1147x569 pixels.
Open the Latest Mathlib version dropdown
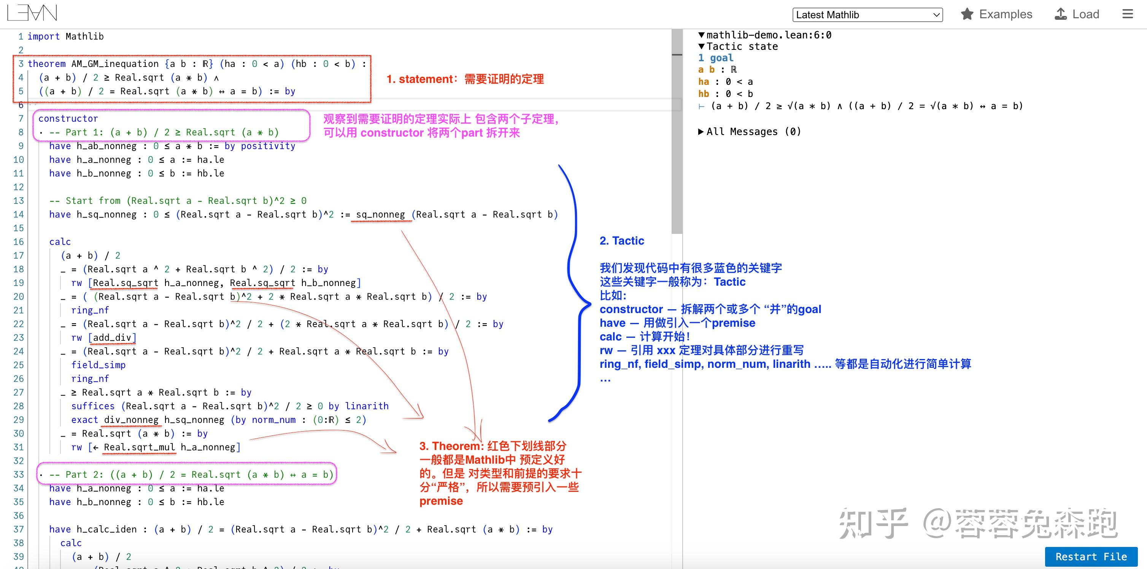(x=867, y=15)
